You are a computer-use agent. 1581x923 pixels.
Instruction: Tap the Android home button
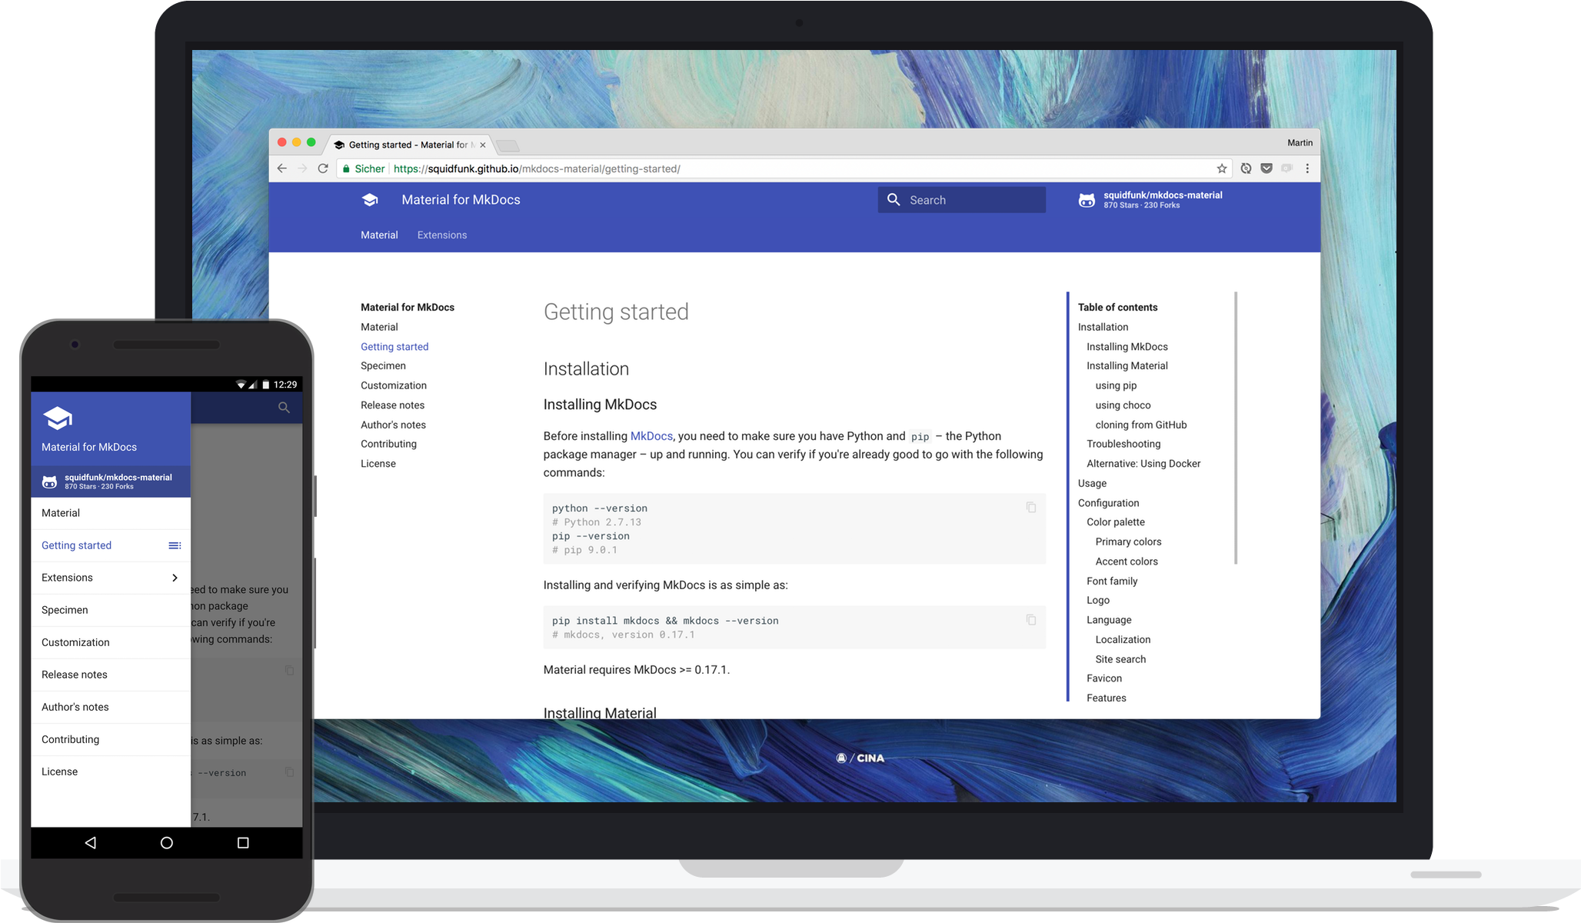[166, 843]
